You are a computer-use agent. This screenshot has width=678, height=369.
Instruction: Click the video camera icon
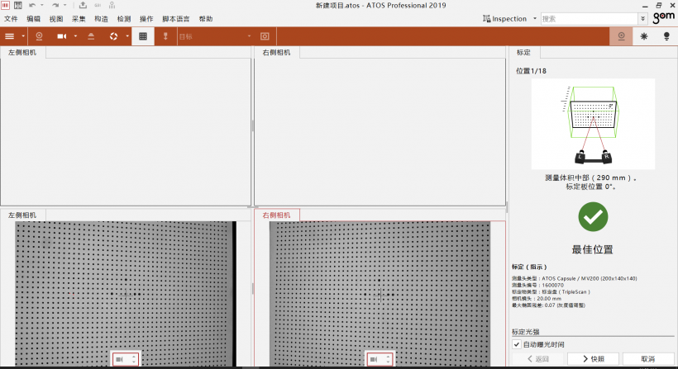(x=62, y=36)
